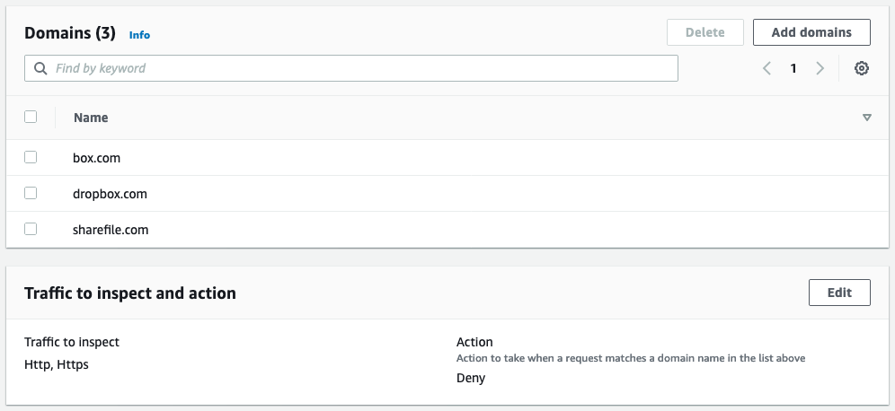Open the Info link beside Domains
The image size is (895, 411).
pyautogui.click(x=139, y=35)
